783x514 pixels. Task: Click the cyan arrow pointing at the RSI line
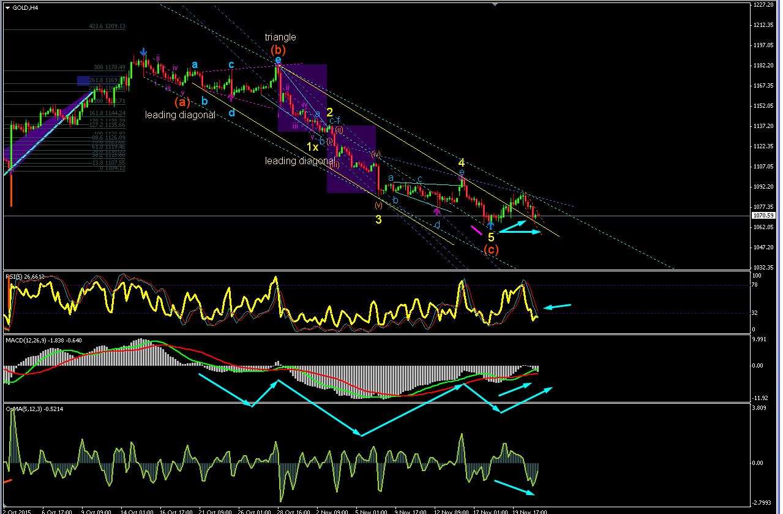pos(557,306)
